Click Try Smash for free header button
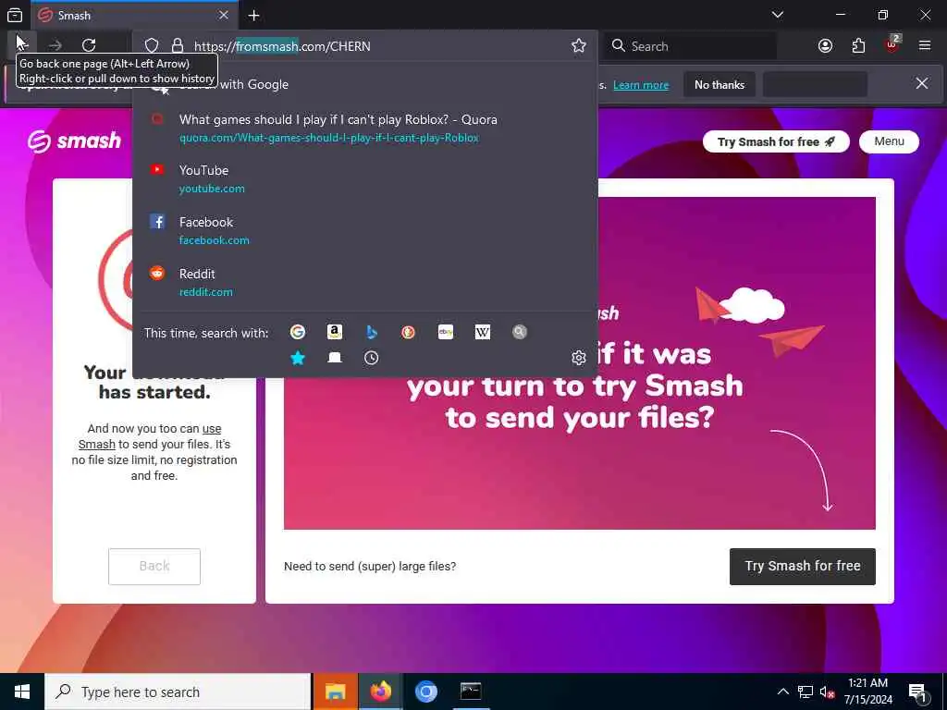The image size is (947, 710). pyautogui.click(x=776, y=141)
